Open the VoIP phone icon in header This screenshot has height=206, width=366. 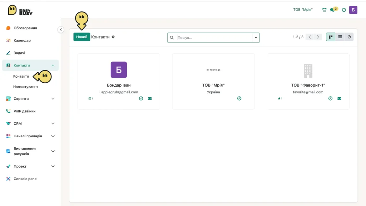point(324,10)
